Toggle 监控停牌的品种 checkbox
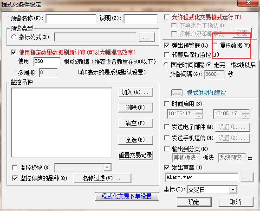Screen dimensions: 260x211 point(15,178)
